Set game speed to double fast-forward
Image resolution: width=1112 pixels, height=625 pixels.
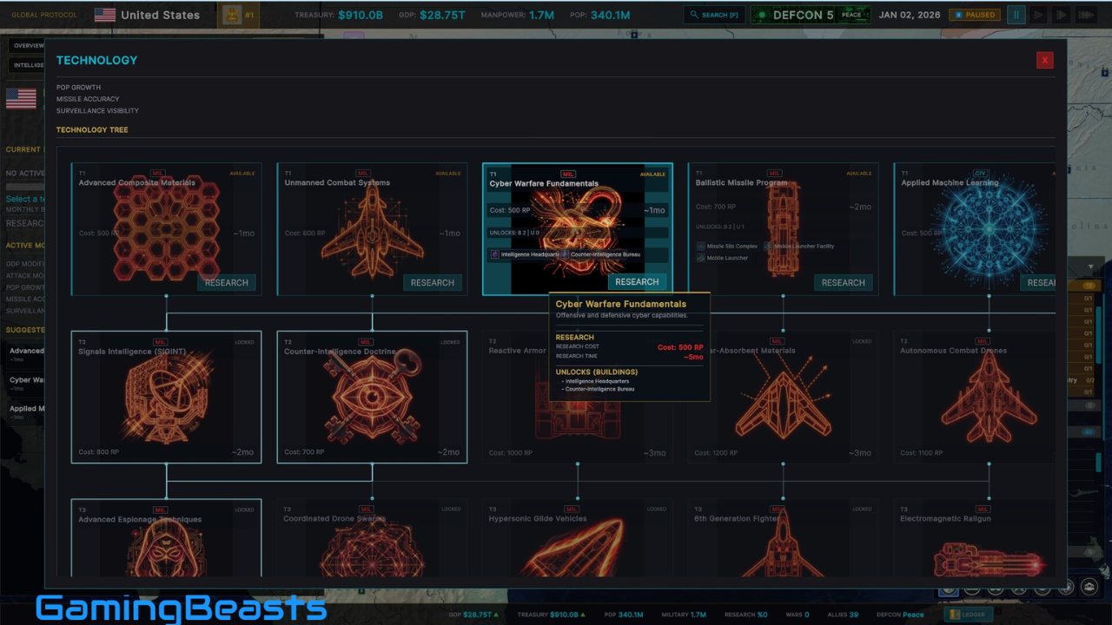point(1062,15)
